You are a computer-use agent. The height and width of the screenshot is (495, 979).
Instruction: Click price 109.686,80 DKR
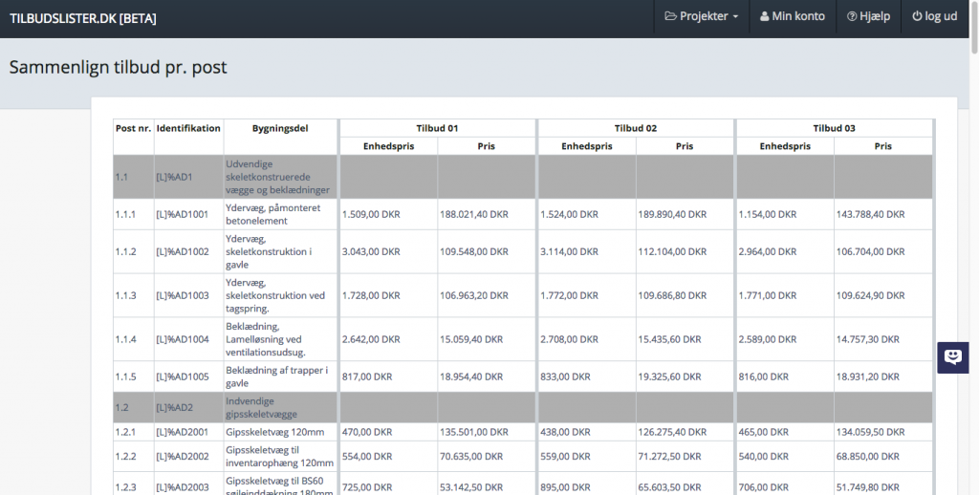coord(672,295)
